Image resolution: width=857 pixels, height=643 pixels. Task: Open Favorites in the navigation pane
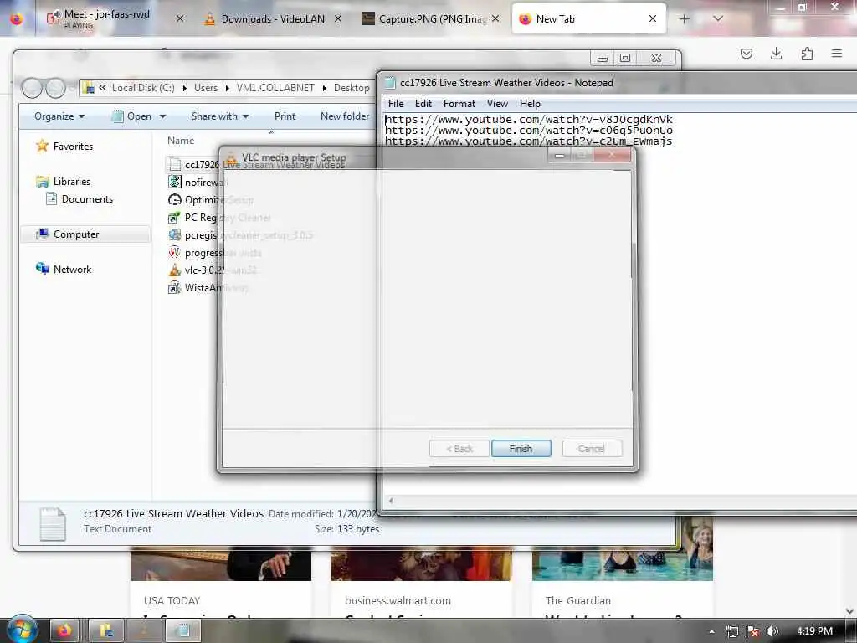tap(73, 147)
